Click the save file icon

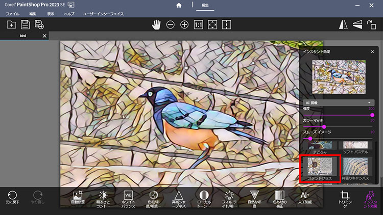(x=25, y=24)
